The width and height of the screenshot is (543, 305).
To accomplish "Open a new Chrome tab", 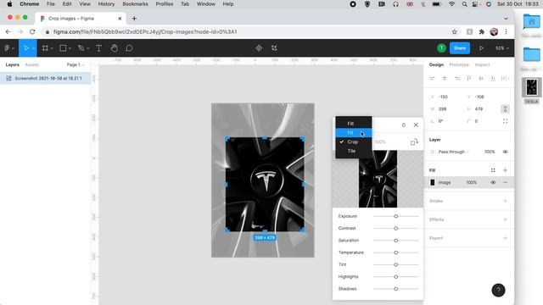I will 134,19.
